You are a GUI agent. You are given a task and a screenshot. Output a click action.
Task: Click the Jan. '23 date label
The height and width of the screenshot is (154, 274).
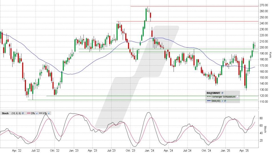point(74,151)
